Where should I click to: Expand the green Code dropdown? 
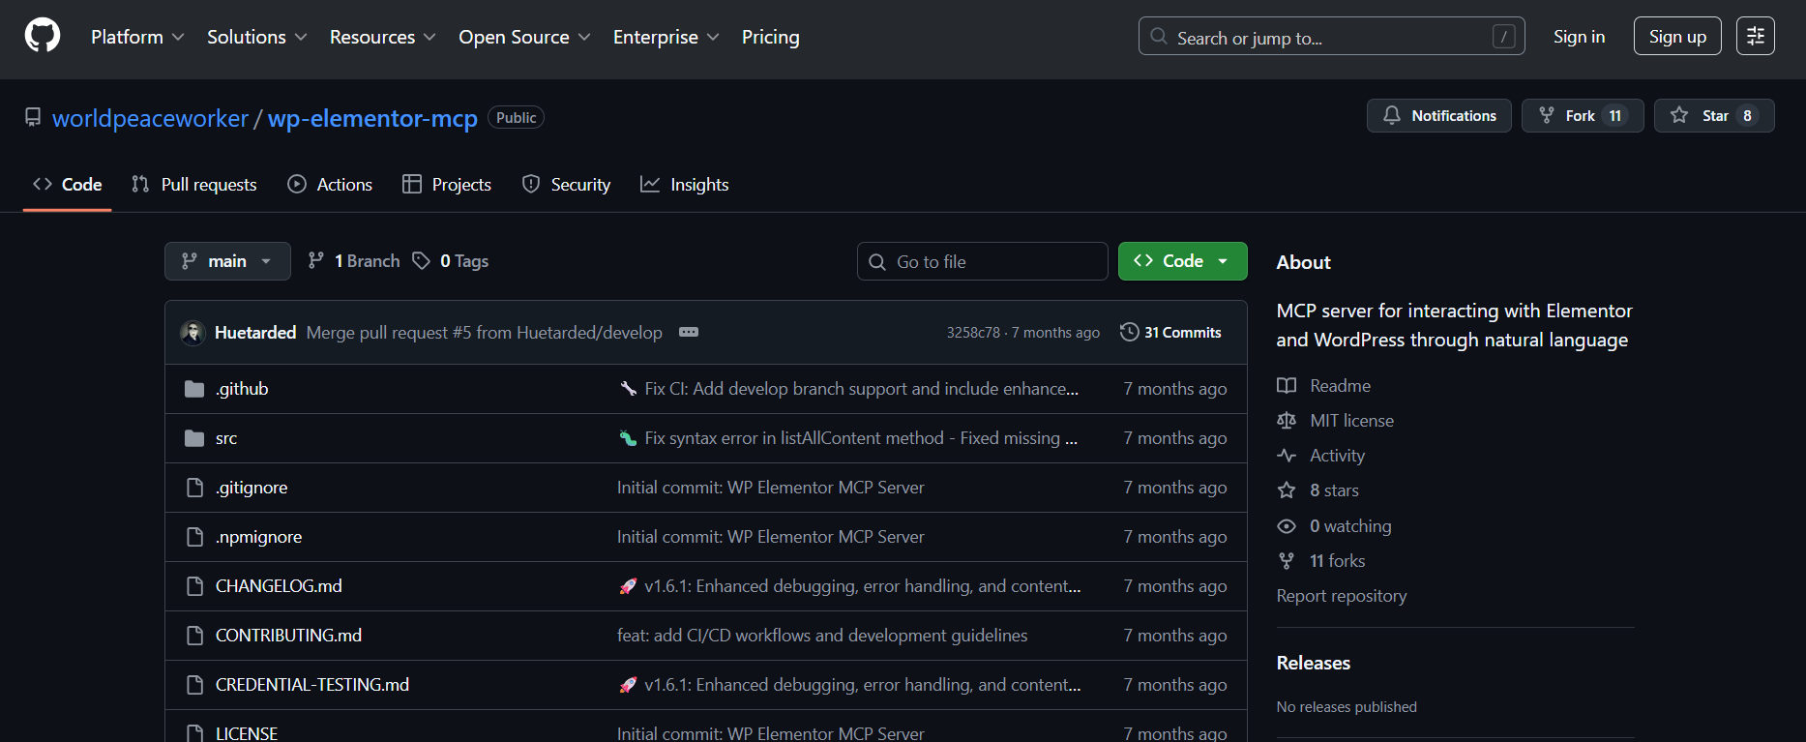coord(1182,261)
